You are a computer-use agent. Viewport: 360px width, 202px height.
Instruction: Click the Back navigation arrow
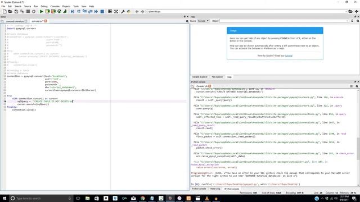point(137,11)
